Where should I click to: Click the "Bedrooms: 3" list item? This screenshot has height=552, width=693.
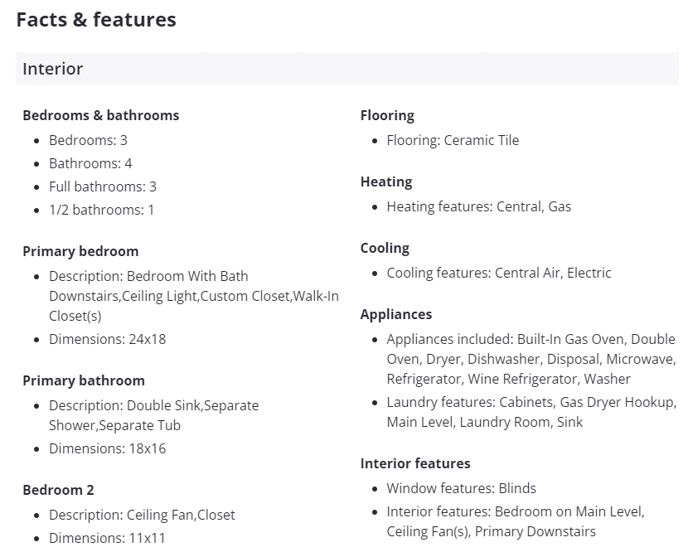coord(88,140)
